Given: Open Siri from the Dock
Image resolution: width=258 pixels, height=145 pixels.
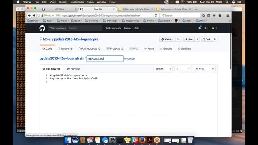Looking at the screenshot, I should pos(75,140).
